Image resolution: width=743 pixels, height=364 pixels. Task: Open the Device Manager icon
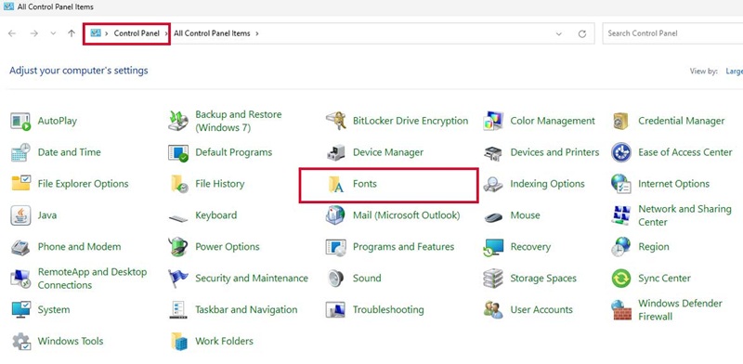[336, 152]
